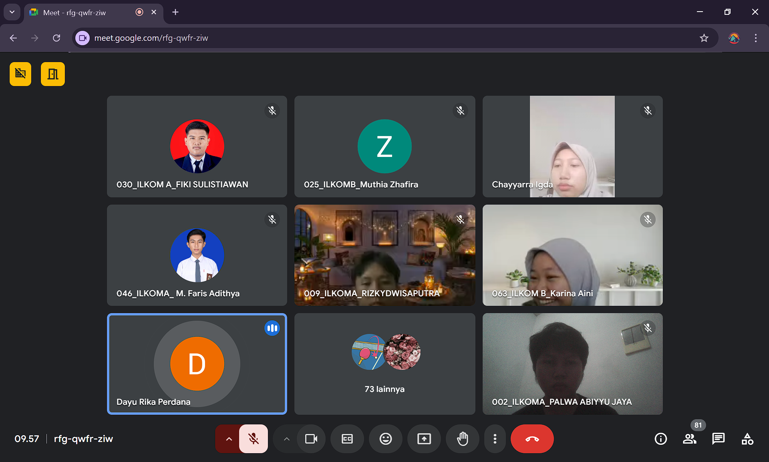The image size is (769, 462).
Task: Open the activities shapes icon
Action: point(747,439)
